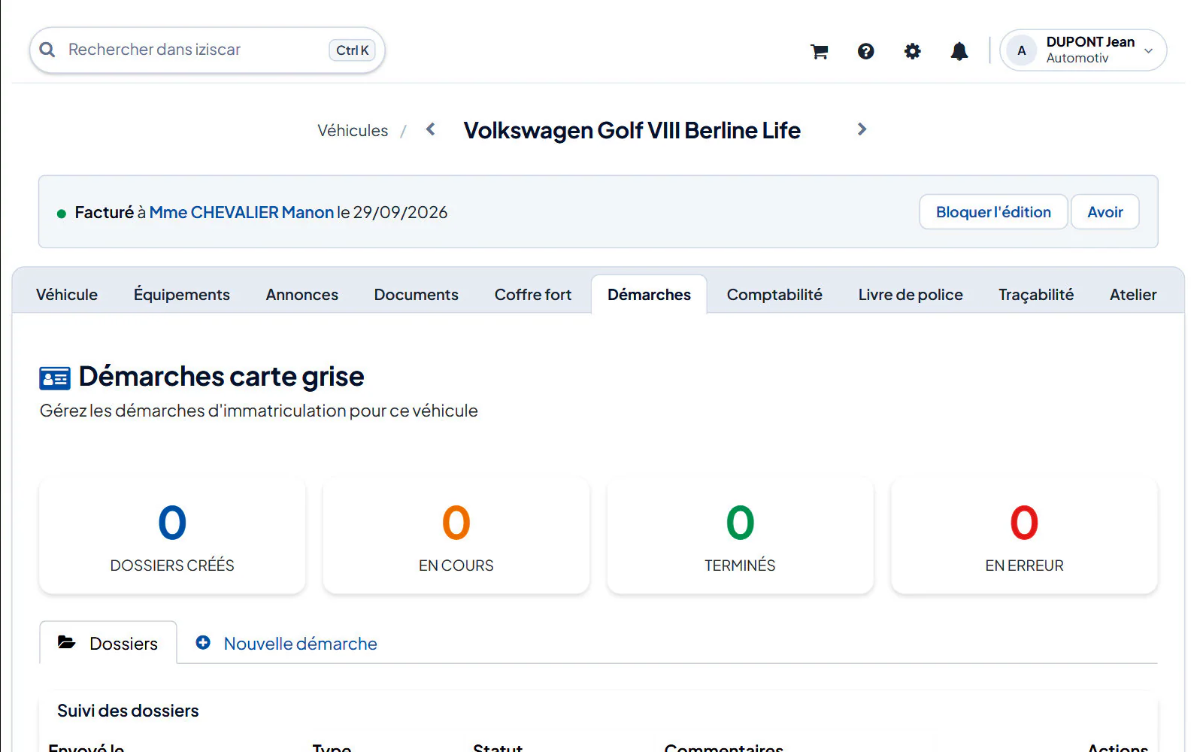Open the shopping cart icon
This screenshot has height=752, width=1203.
819,51
